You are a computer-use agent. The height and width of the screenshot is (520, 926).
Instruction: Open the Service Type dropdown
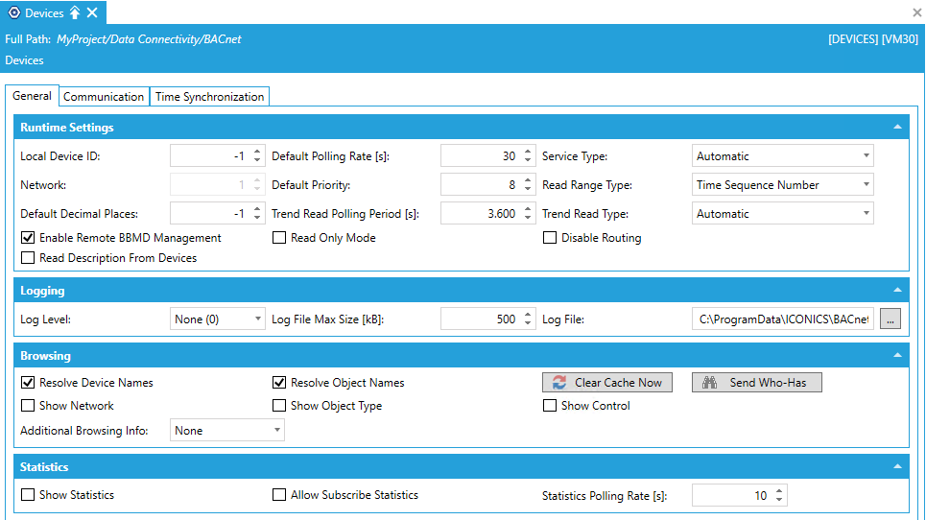[x=782, y=156]
